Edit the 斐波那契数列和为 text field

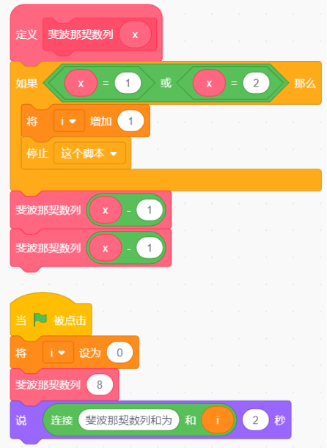click(128, 420)
